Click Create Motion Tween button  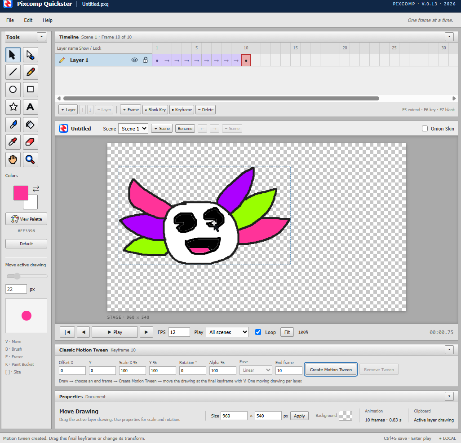[331, 369]
